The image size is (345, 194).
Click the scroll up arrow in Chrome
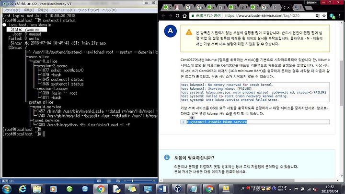point(342,23)
